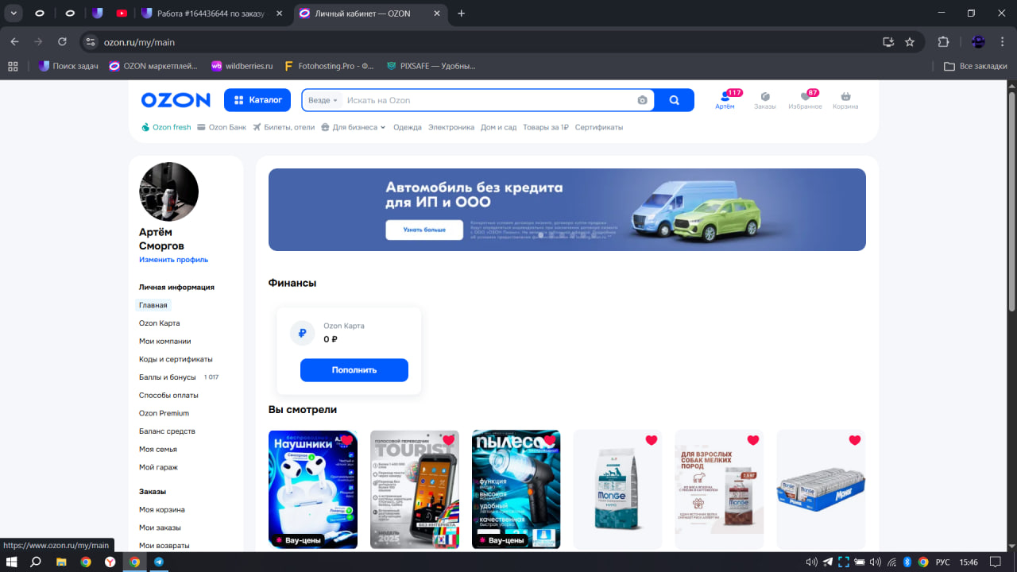The height and width of the screenshot is (572, 1017).
Task: Open the Chrome profile avatar
Action: click(978, 42)
